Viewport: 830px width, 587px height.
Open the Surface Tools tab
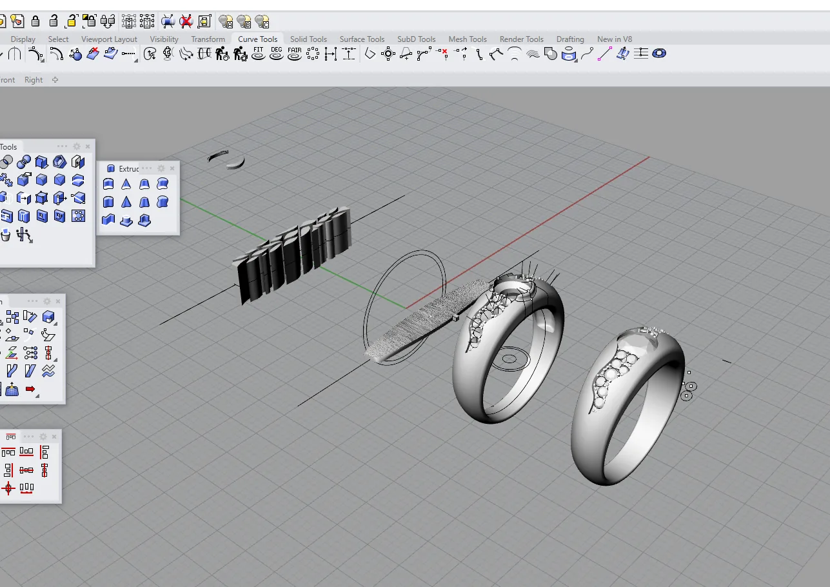point(362,39)
